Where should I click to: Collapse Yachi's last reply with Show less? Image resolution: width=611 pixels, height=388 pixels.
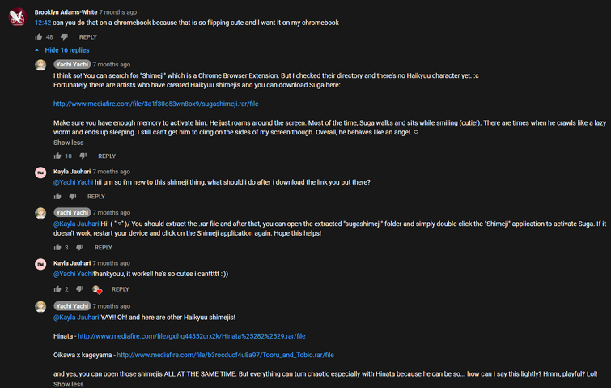click(68, 384)
